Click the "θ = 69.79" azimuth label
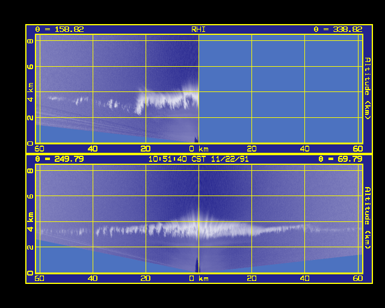 point(340,159)
